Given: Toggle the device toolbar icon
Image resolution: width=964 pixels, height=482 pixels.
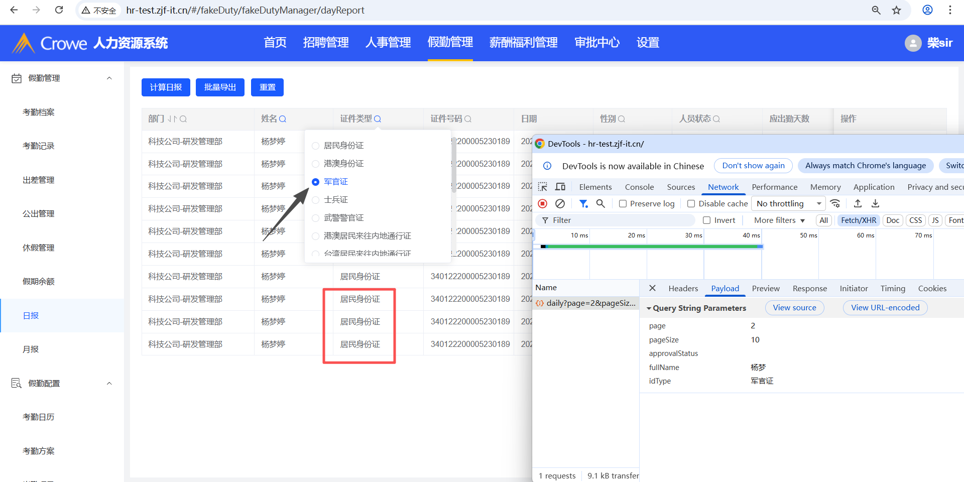Looking at the screenshot, I should click(x=560, y=187).
